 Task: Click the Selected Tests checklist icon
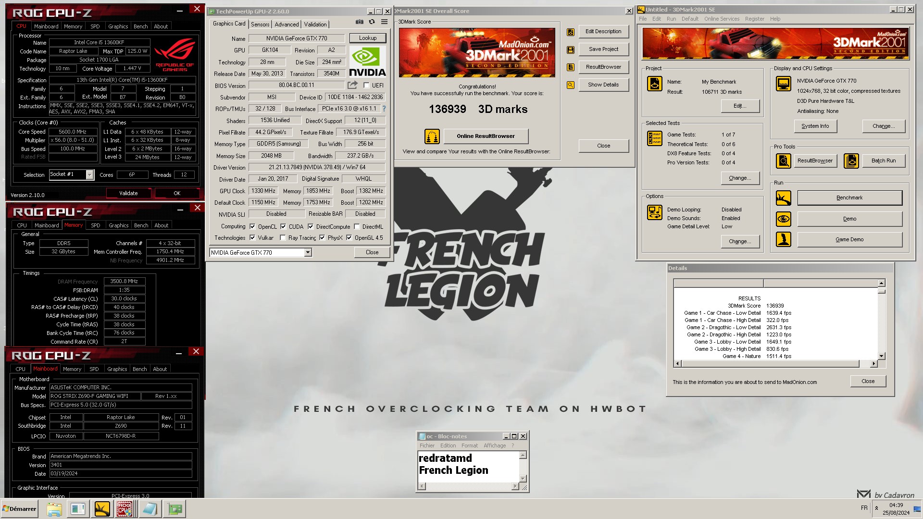tap(655, 138)
